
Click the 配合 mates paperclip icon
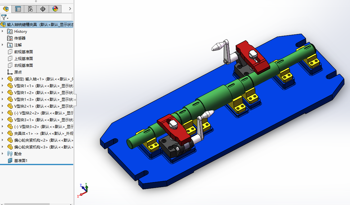(10, 154)
